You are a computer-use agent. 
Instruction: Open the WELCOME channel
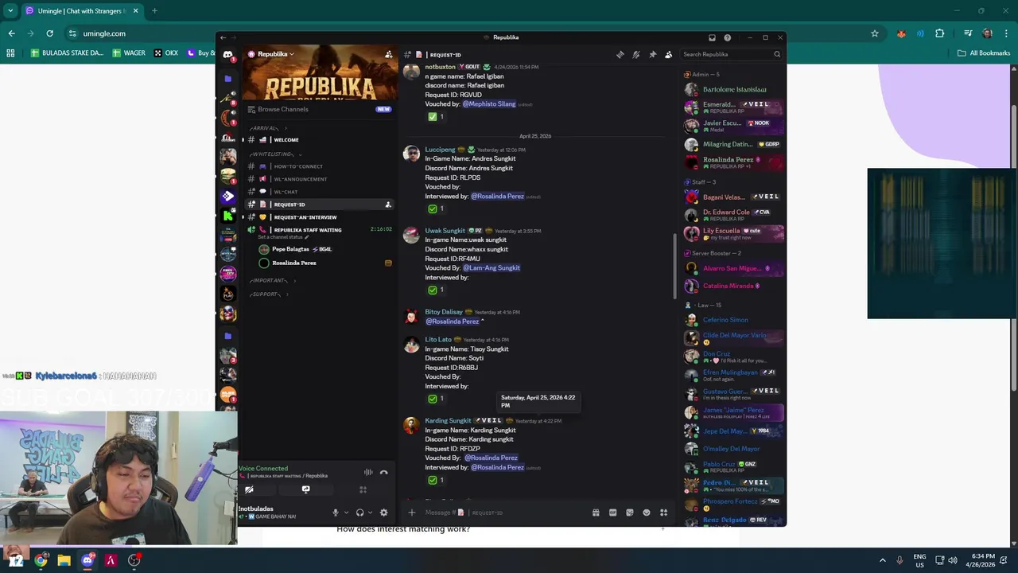pos(317,140)
